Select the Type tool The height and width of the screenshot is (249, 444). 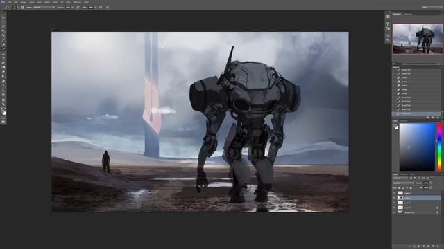3,86
